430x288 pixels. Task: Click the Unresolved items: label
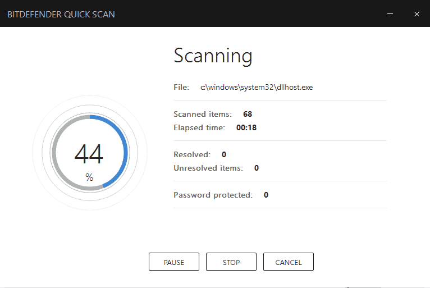coord(208,168)
